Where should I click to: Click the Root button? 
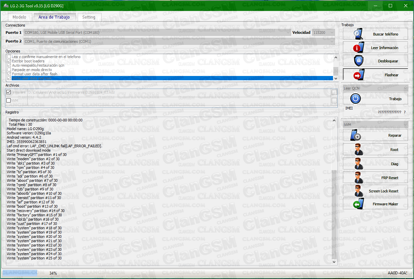tap(375, 150)
